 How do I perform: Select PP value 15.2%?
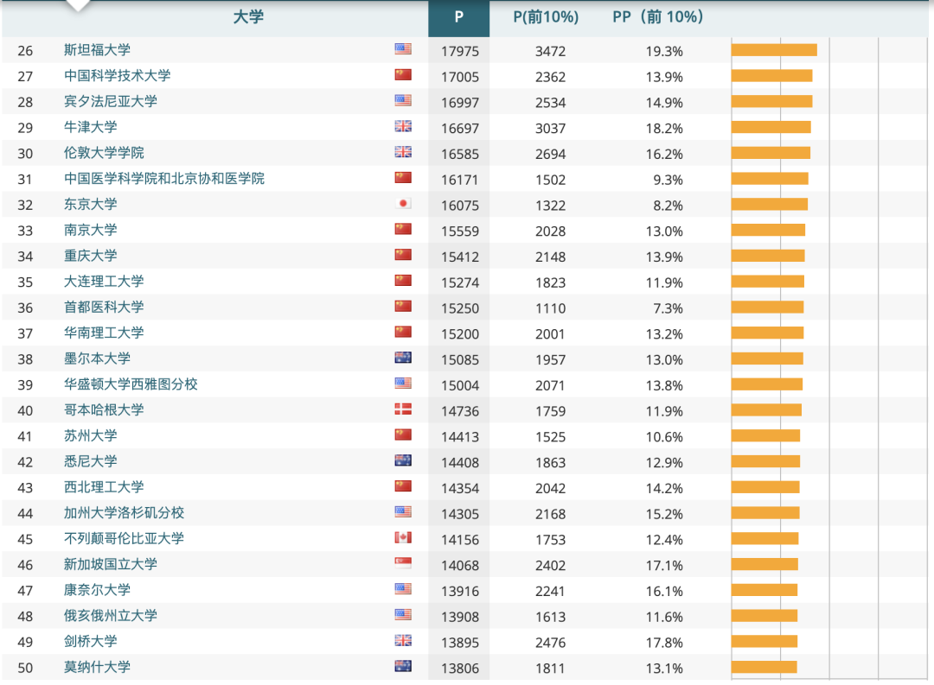pos(664,514)
